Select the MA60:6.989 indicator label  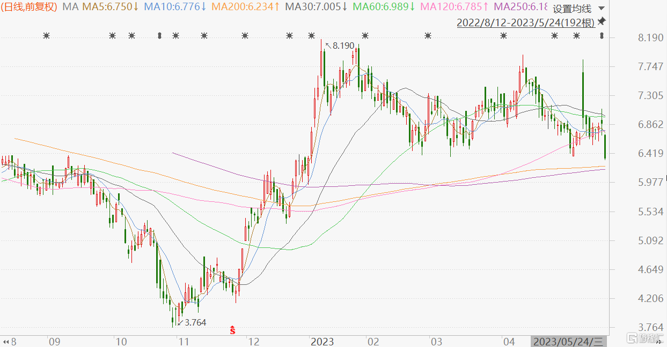(x=384, y=7)
